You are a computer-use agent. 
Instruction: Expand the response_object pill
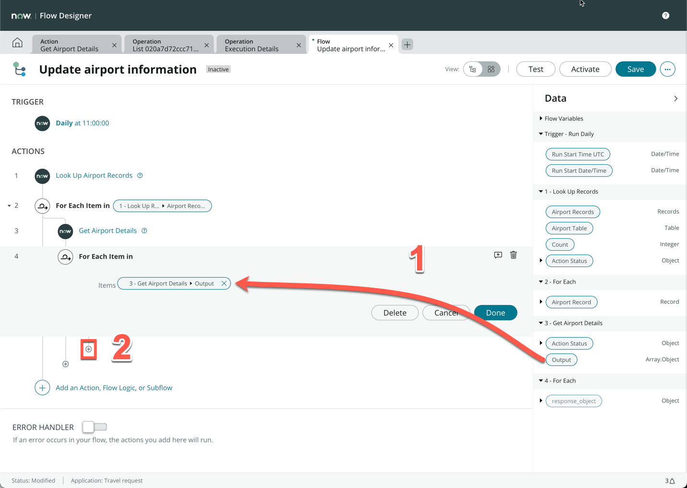pos(541,401)
